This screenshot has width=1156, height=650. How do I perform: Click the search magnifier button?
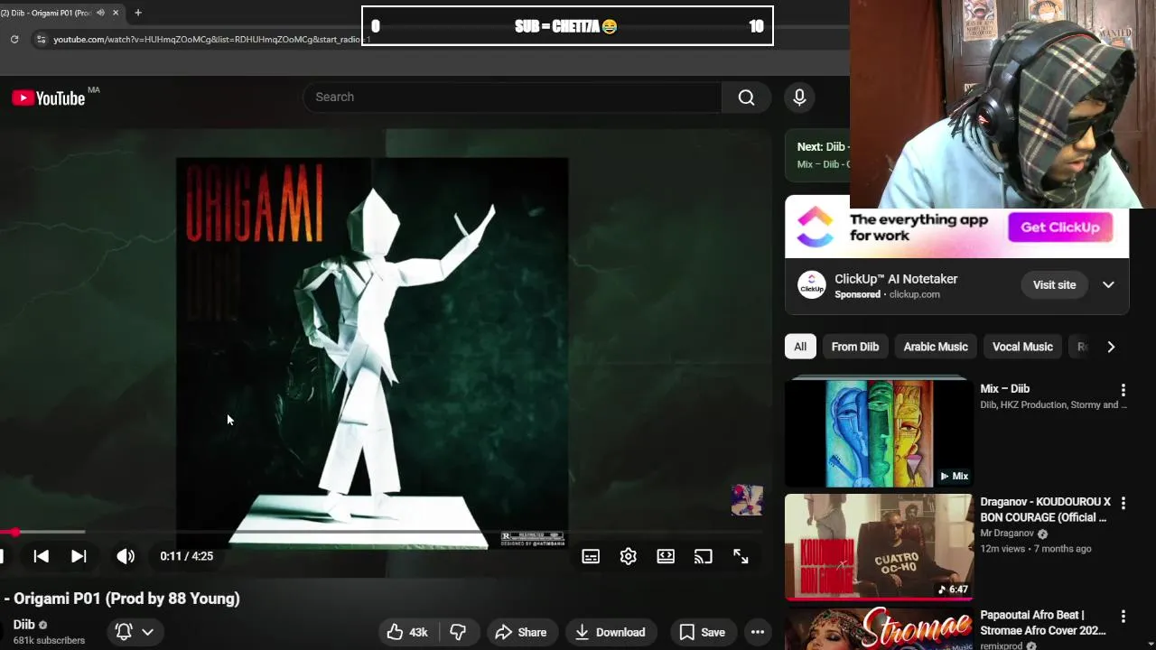pyautogui.click(x=746, y=97)
